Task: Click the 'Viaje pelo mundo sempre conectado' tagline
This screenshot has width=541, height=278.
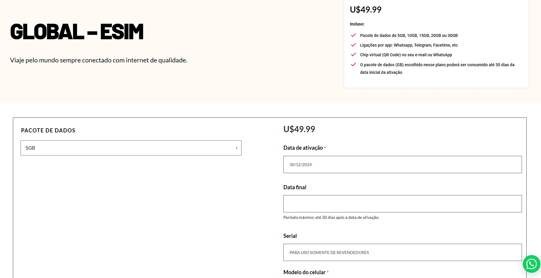Action: coord(98,60)
